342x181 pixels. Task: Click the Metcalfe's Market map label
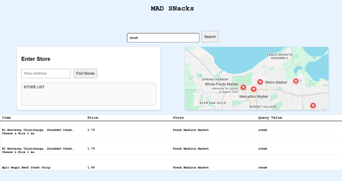pyautogui.click(x=254, y=97)
